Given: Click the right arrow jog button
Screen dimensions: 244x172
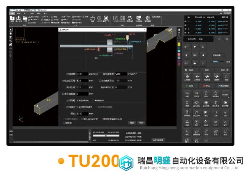Looking at the screenshot, I should coord(203,55).
